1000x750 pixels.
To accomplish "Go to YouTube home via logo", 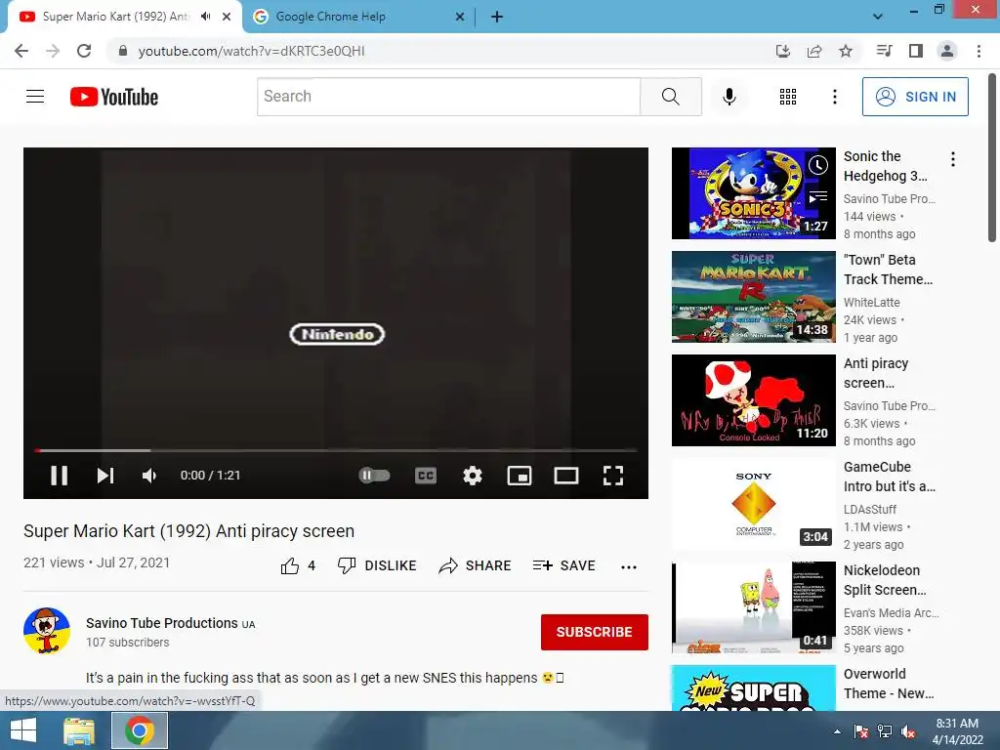I will [114, 97].
